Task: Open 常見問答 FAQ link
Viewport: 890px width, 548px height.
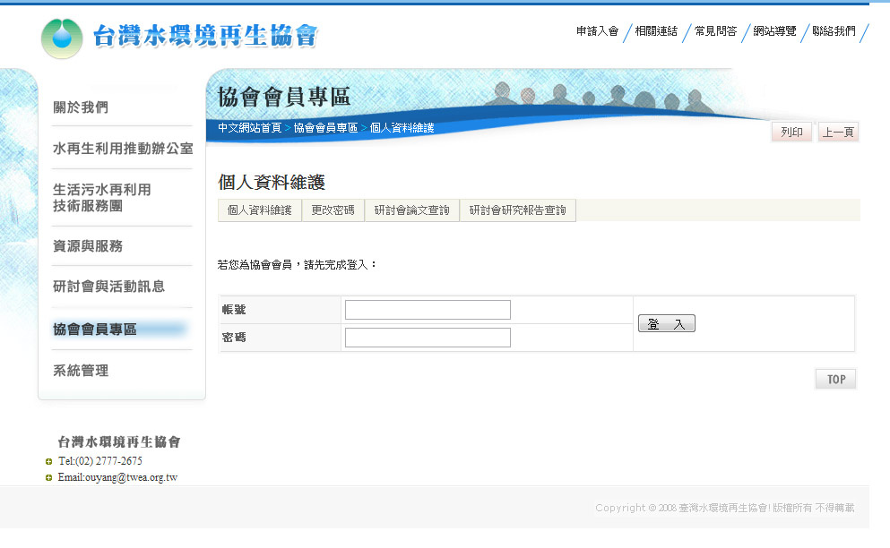Action: (x=715, y=31)
